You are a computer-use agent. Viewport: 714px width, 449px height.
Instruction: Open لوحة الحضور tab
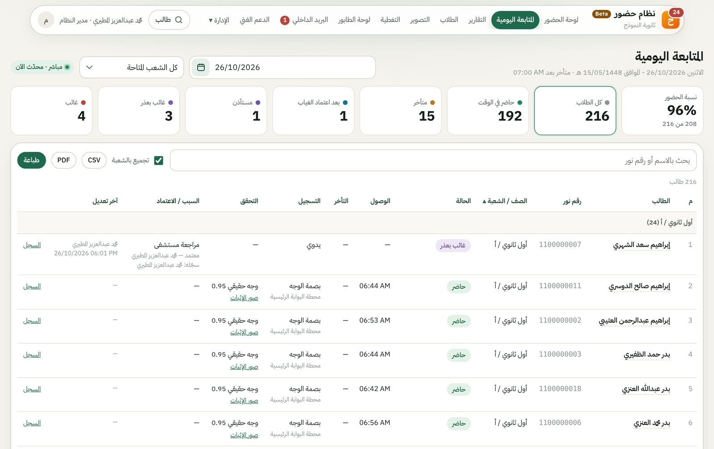(x=561, y=20)
